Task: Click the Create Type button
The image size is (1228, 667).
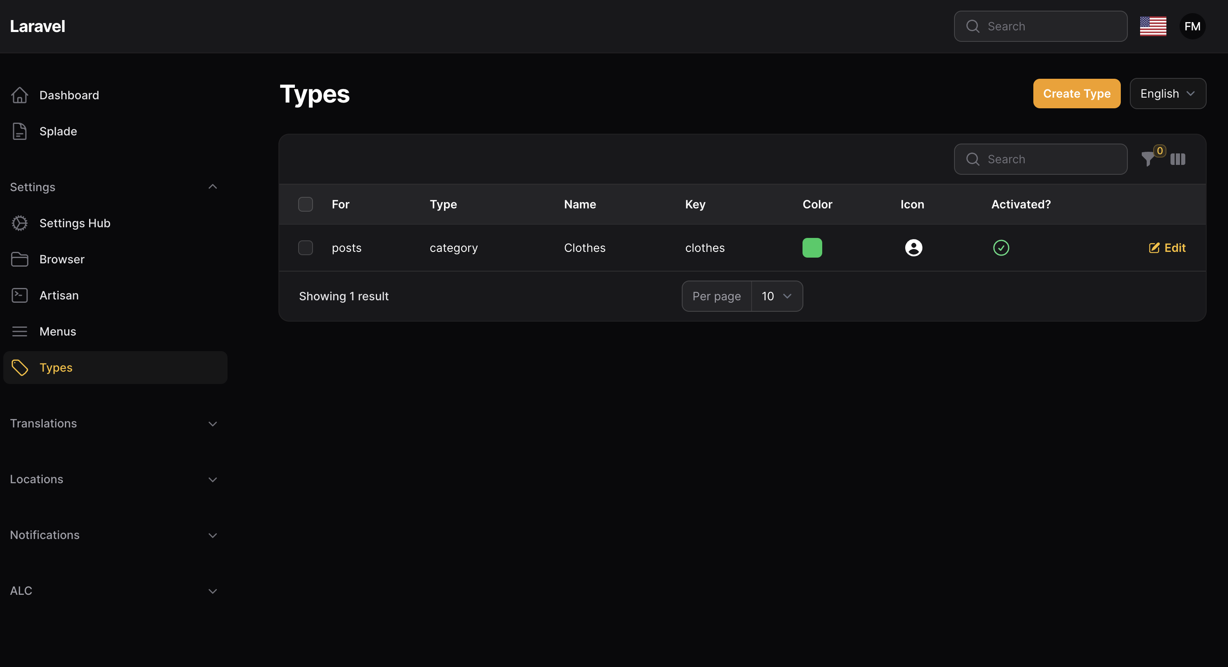Action: coord(1076,94)
